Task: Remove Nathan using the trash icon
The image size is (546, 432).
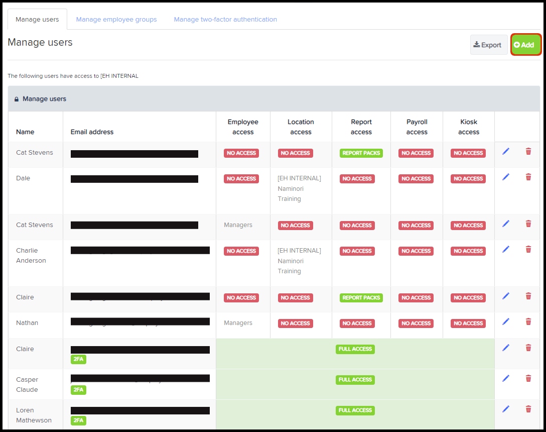Action: (528, 321)
